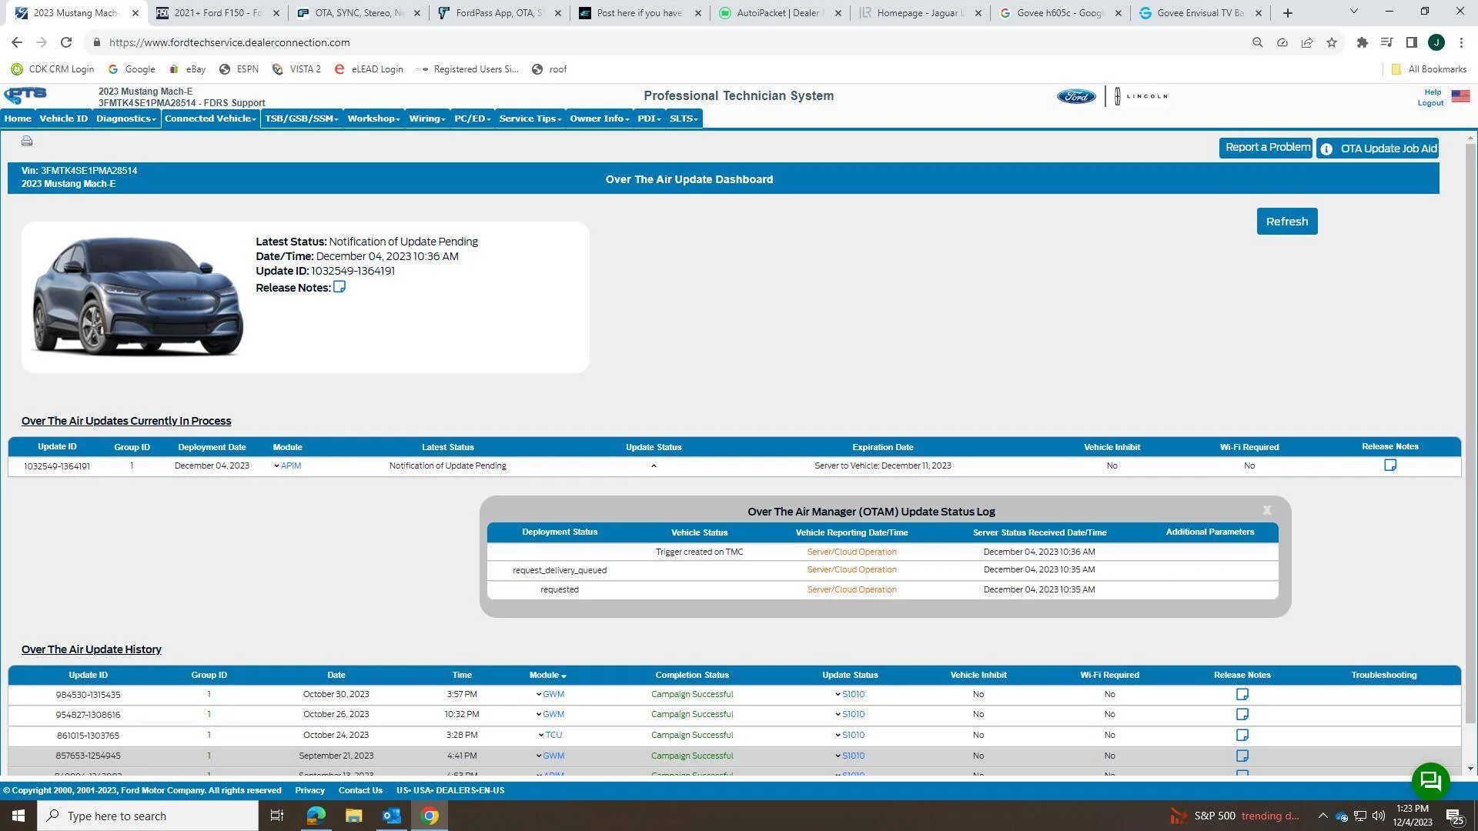The width and height of the screenshot is (1478, 831).
Task: Open the Vehicle ID menu item
Action: click(63, 118)
